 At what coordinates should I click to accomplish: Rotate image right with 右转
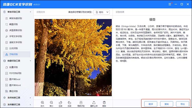[69, 103]
